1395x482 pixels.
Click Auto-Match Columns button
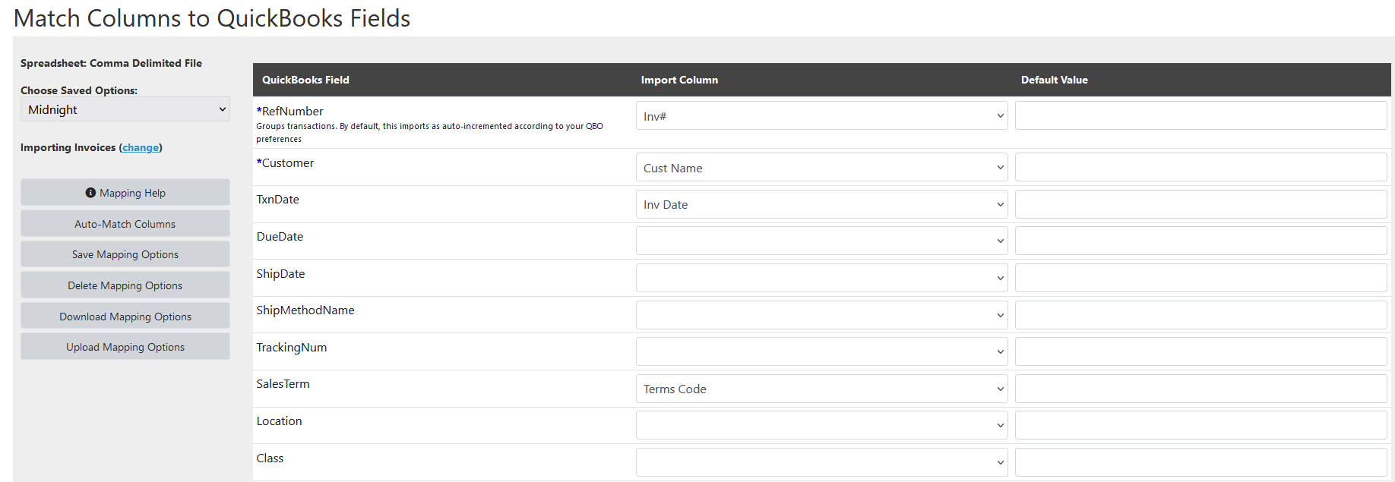125,224
